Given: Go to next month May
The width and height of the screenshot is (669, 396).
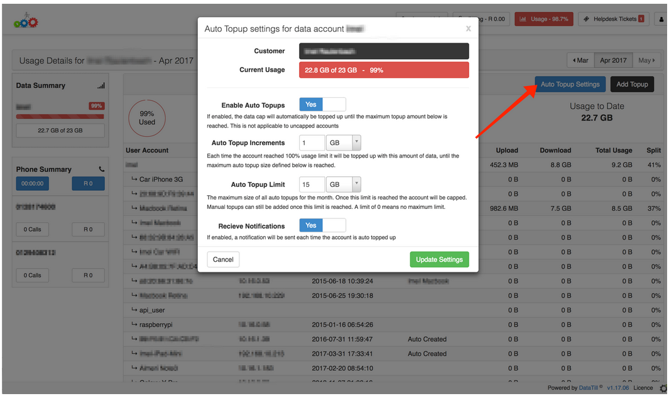Looking at the screenshot, I should pyautogui.click(x=646, y=60).
